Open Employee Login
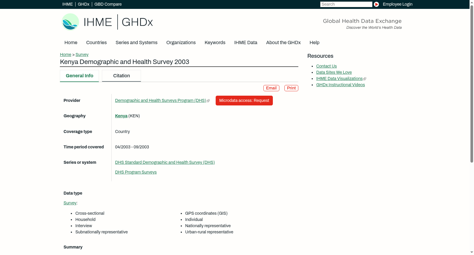Viewport: 474px width, 255px height. tap(398, 4)
